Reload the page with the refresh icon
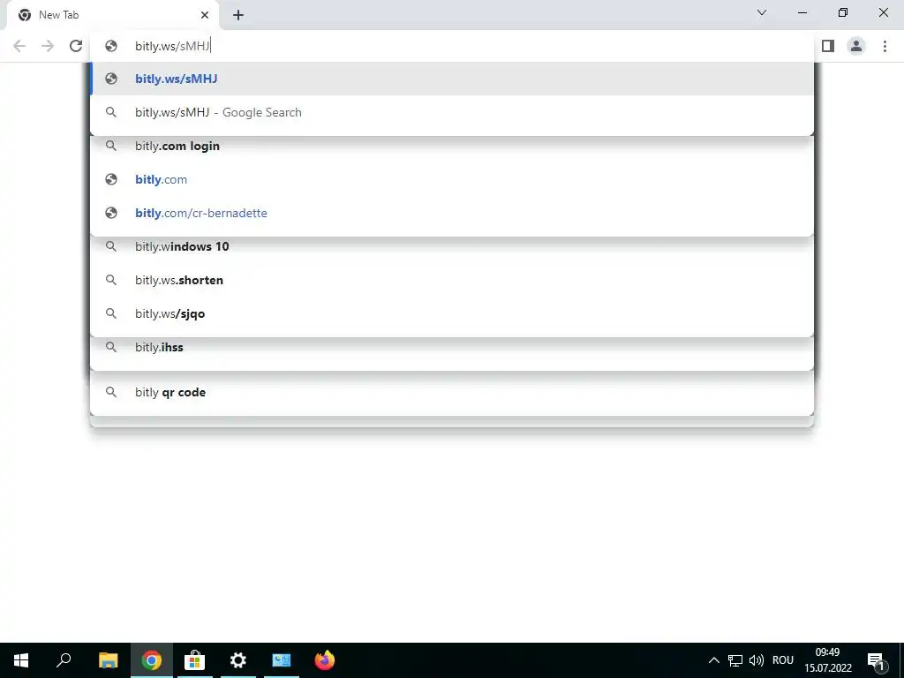 pyautogui.click(x=76, y=46)
